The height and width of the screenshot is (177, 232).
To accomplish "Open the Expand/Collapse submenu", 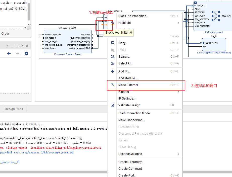I will pyautogui.click(x=145, y=154).
